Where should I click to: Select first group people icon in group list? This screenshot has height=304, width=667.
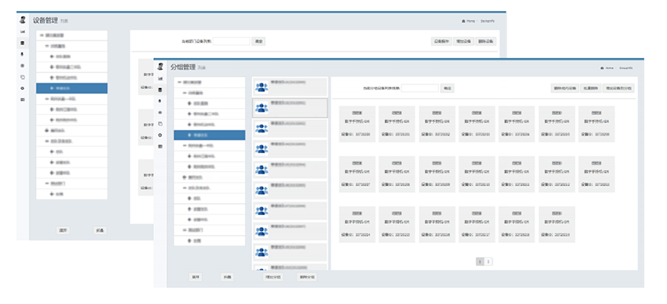point(261,87)
